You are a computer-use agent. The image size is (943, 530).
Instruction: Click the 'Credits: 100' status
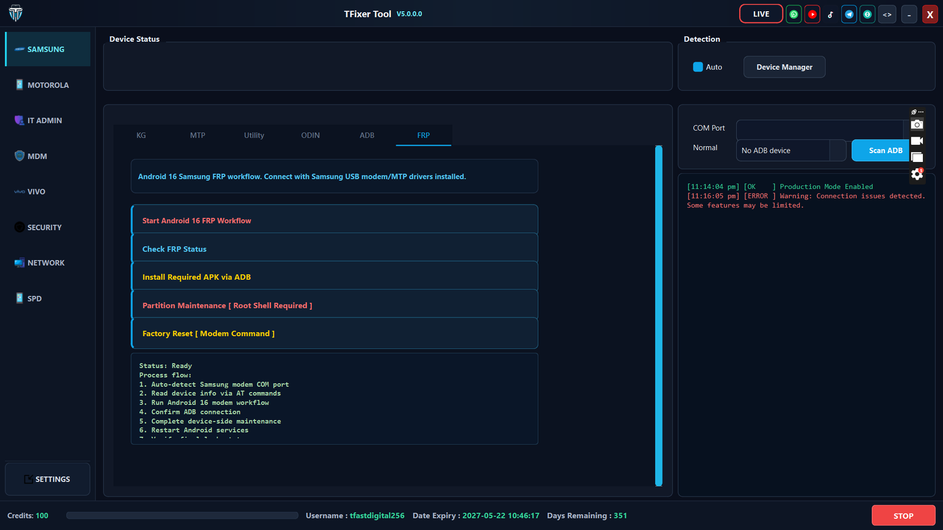(x=28, y=515)
